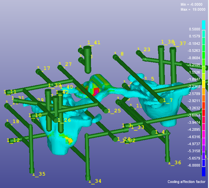Click the 1_35 inlet label

tap(39, 174)
